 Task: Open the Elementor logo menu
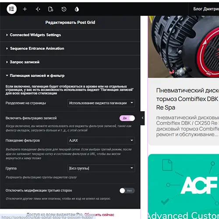coord(12,9)
